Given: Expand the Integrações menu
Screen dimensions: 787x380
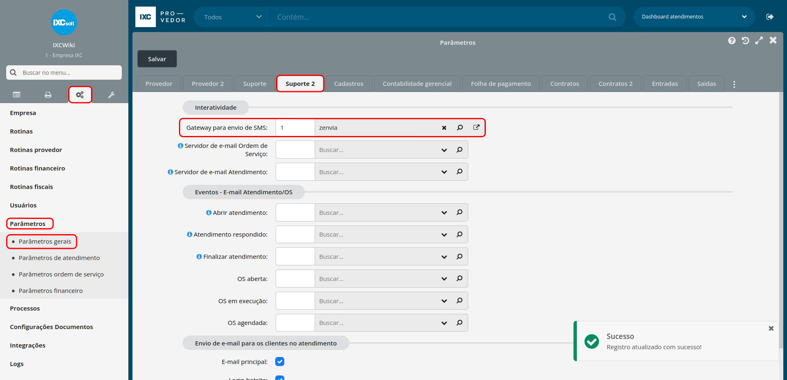Looking at the screenshot, I should (x=28, y=345).
